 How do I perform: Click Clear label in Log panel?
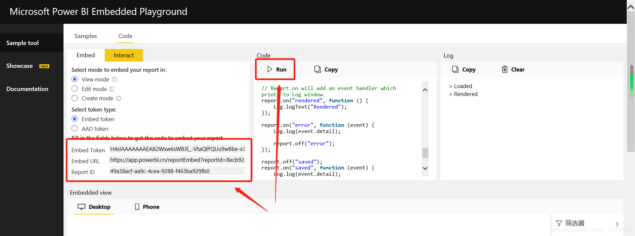point(518,70)
